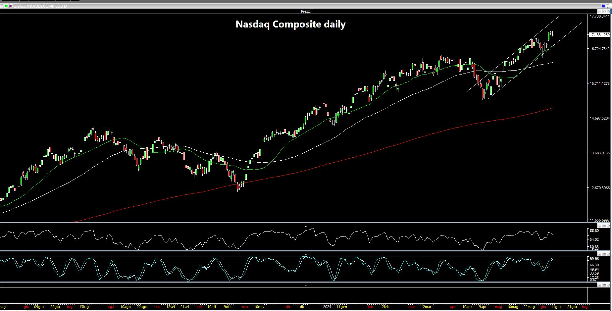
Task: Click the 10ago date label on time axis
Action: point(125,307)
